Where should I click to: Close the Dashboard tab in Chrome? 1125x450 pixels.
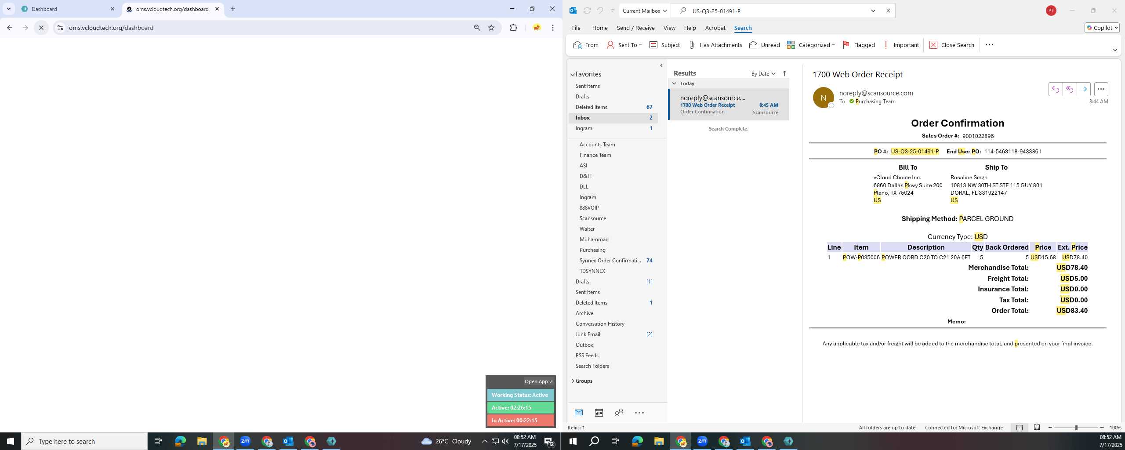tap(112, 9)
